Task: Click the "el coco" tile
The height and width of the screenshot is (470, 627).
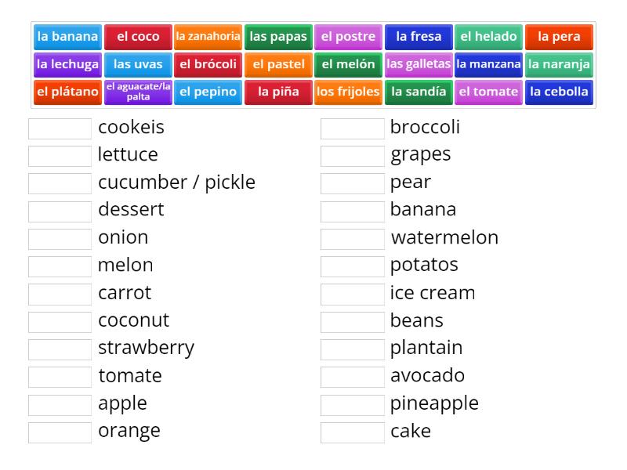Action: pos(138,36)
